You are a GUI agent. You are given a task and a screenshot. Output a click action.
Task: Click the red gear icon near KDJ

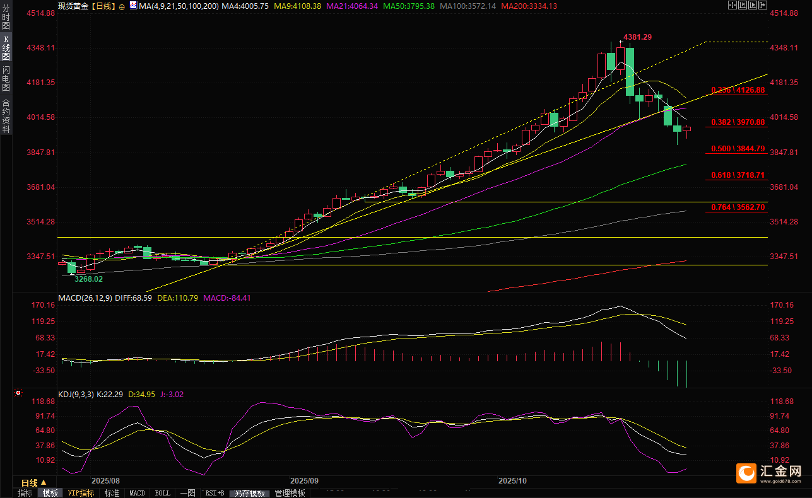[18, 393]
